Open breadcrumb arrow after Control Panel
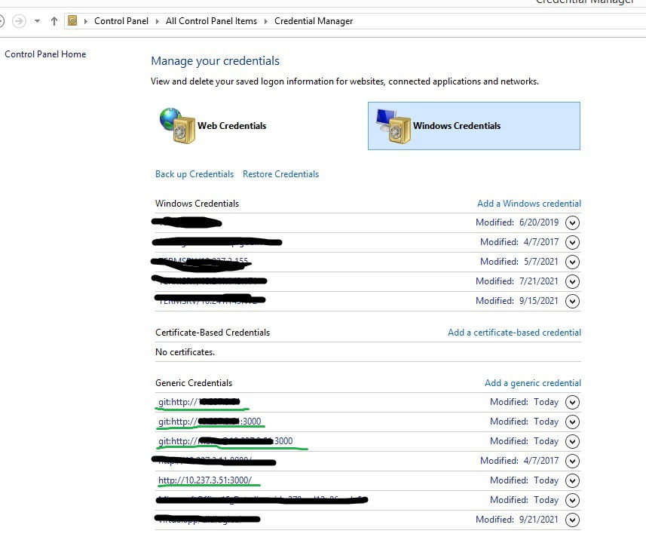Screen dimensions: 646x546 [x=157, y=21]
